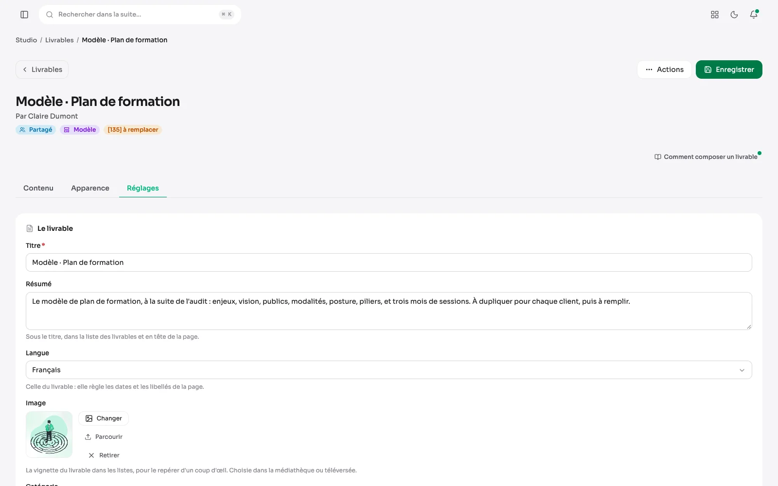Switch to the Contenu tab
The image size is (778, 486).
pos(38,188)
